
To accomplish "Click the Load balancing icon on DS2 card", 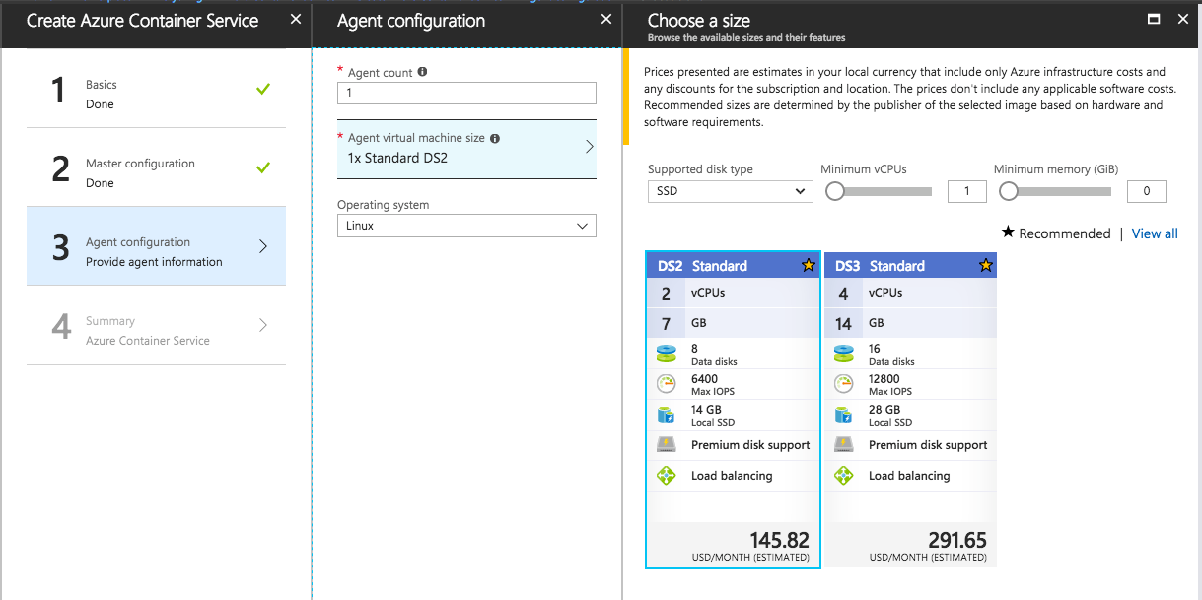I will 666,476.
